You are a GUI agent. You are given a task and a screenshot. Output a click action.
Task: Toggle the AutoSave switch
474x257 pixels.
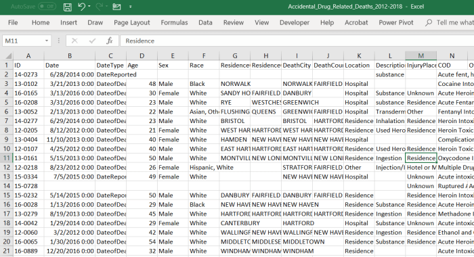point(47,7)
